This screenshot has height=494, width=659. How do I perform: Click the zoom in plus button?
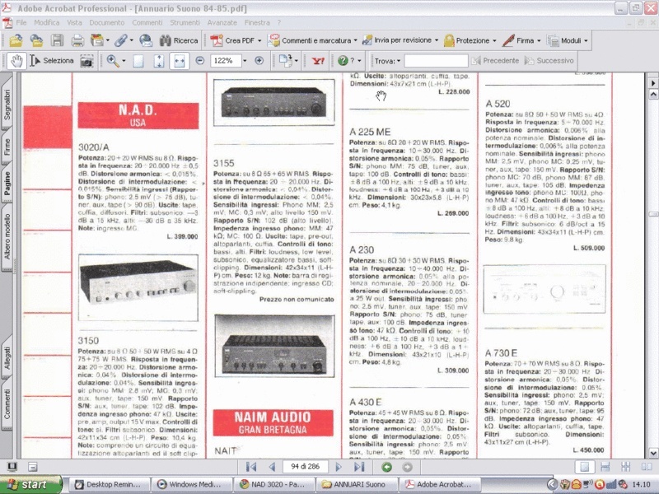[x=259, y=61]
